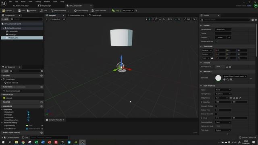Open the Location type dropdown
258x145 pixels.
[207, 50]
